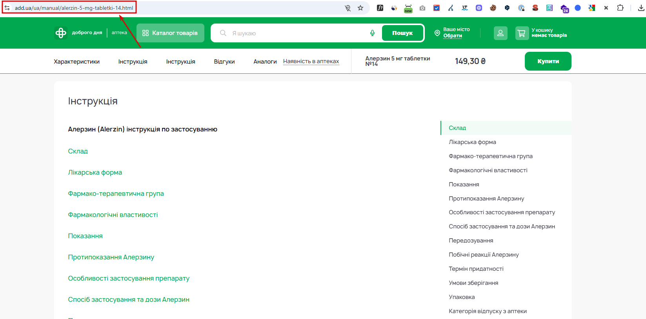This screenshot has width=646, height=319.
Task: Click Показання green link in instruction list
Action: [x=86, y=236]
